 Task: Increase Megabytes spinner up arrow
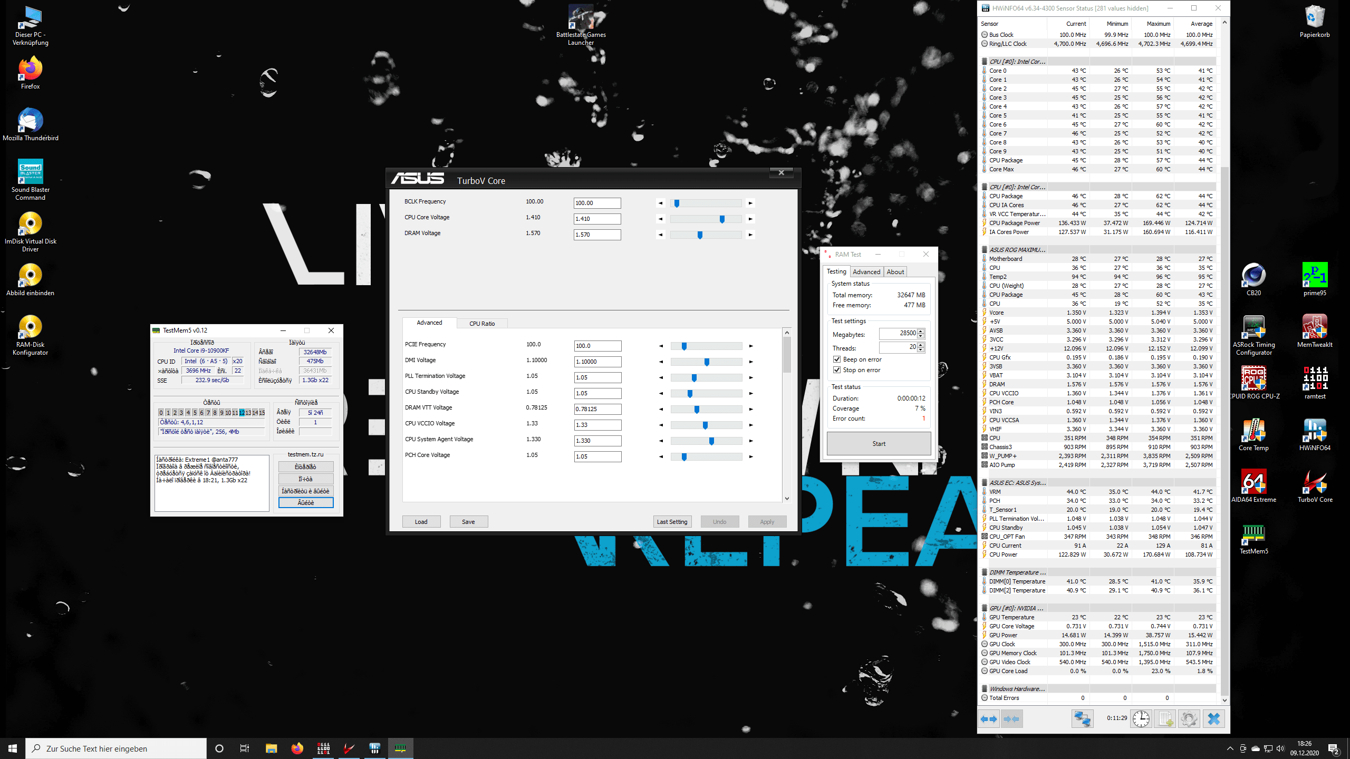[921, 331]
